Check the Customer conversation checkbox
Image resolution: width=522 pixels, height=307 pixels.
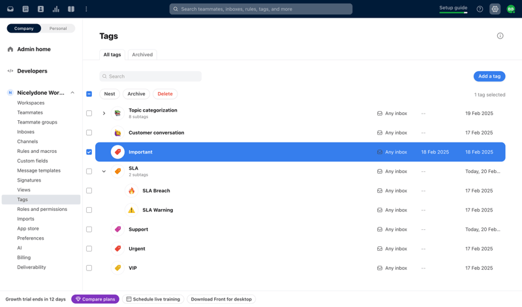pos(89,133)
